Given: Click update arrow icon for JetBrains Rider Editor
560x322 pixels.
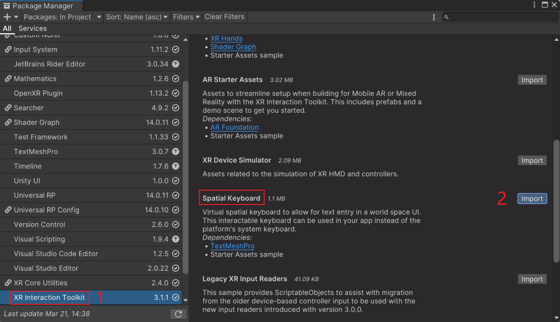Looking at the screenshot, I should coord(176,64).
